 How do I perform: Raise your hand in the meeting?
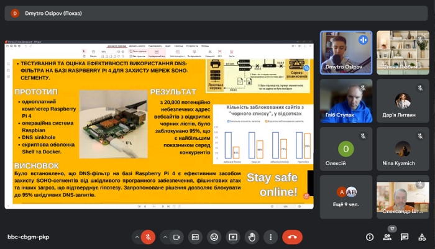(x=252, y=237)
